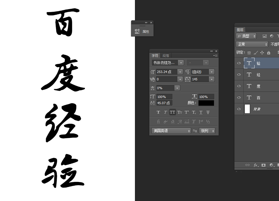Click the stylistic alternates aa icon

[187, 122]
